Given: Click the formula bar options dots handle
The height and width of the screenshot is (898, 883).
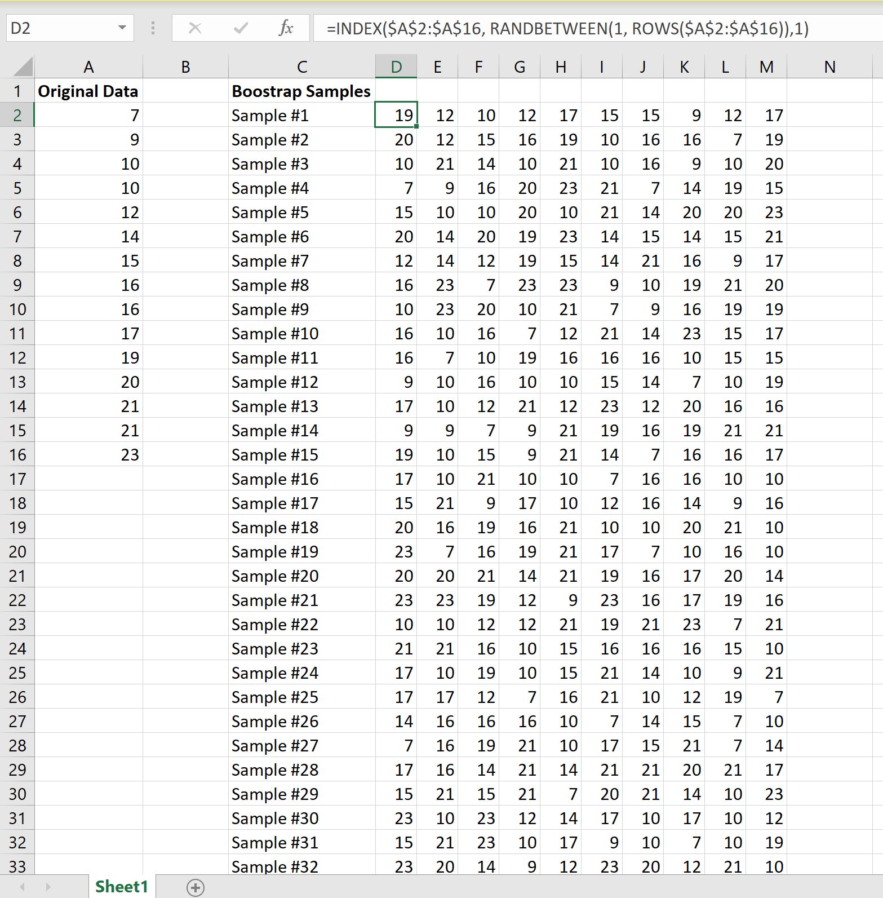Looking at the screenshot, I should point(153,28).
